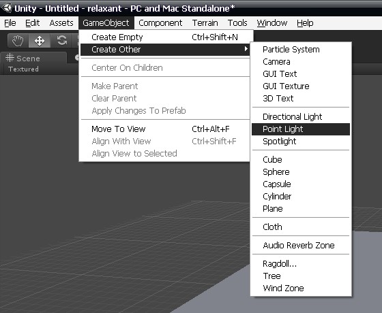Click Center On Children entry
The width and height of the screenshot is (382, 313).
[x=165, y=68]
